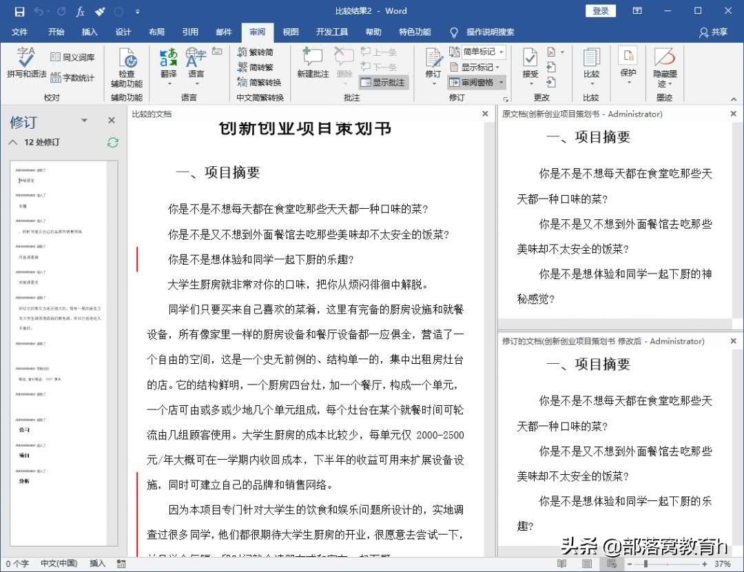Switch to the Layout (布局) tab

(156, 32)
